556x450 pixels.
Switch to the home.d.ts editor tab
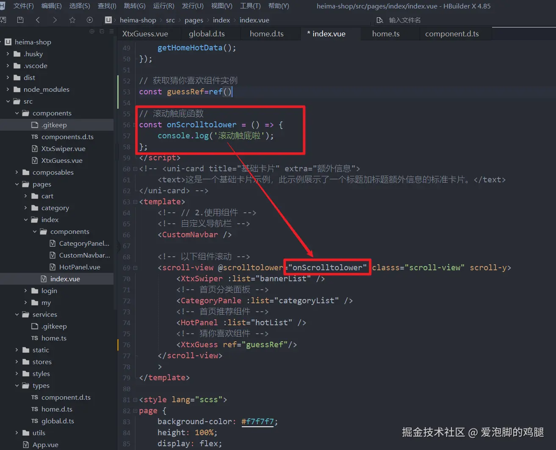(x=267, y=34)
